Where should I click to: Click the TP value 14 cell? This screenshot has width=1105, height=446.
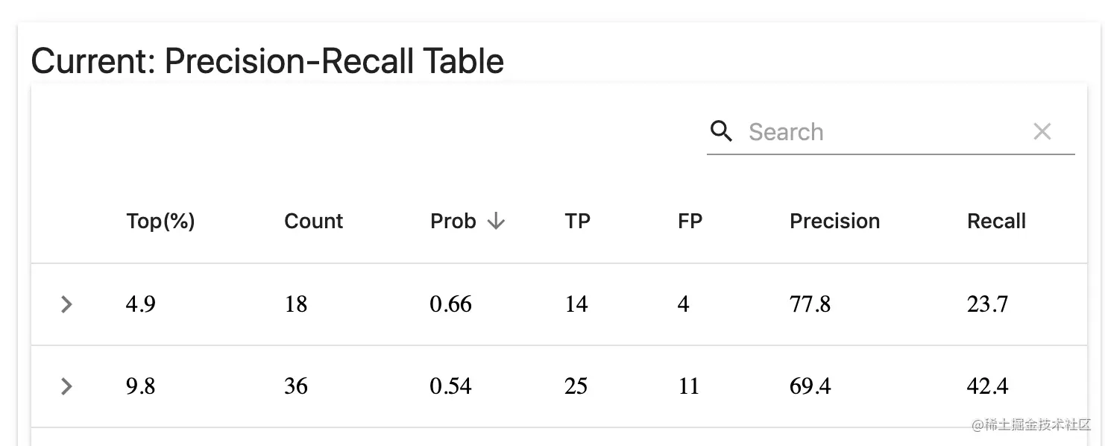576,304
